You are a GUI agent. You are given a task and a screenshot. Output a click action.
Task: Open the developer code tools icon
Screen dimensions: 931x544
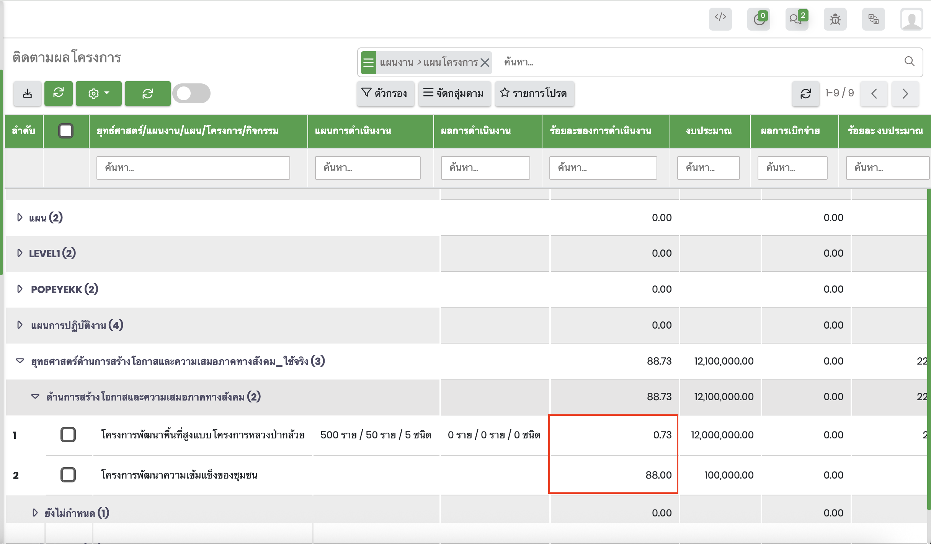(x=720, y=19)
